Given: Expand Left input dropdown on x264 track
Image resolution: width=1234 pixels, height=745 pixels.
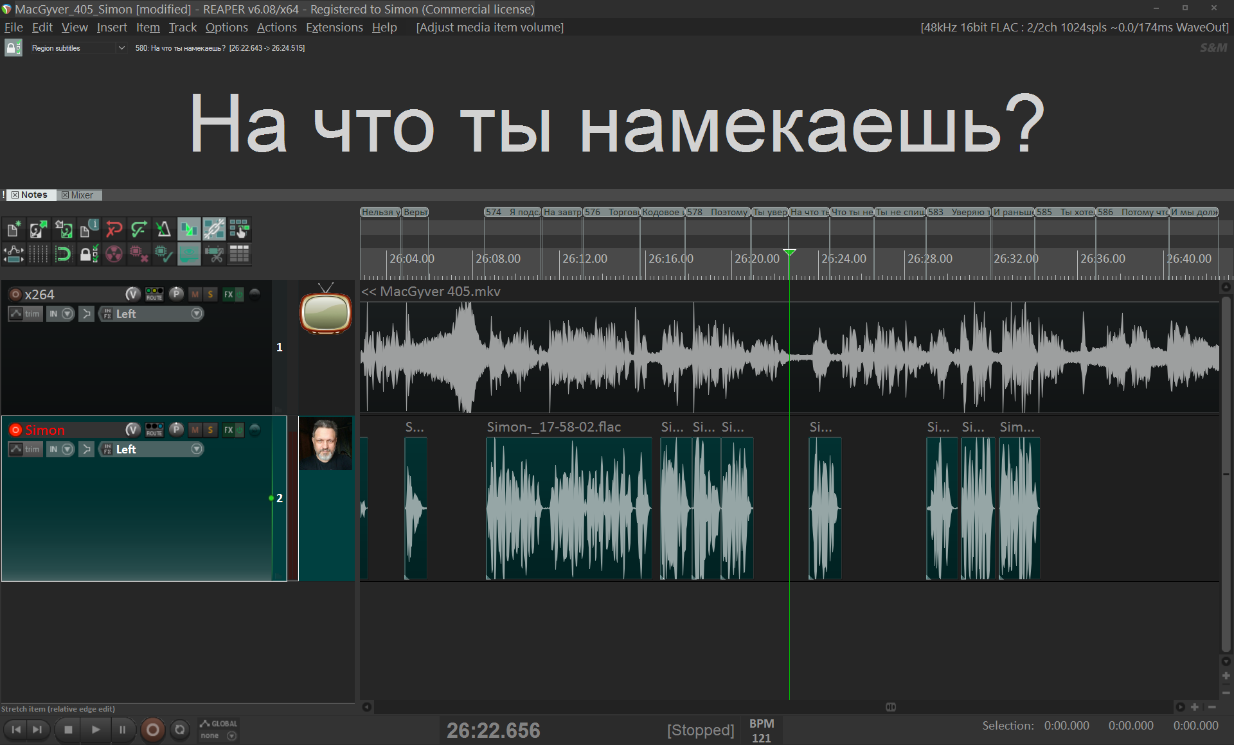Looking at the screenshot, I should 197,313.
